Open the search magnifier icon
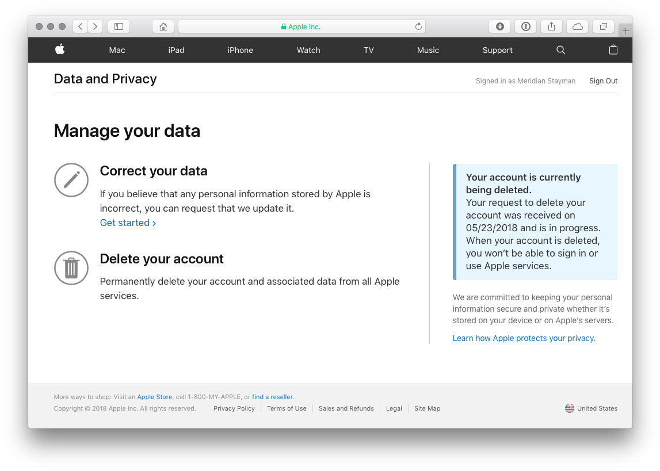660x471 pixels. pos(560,50)
